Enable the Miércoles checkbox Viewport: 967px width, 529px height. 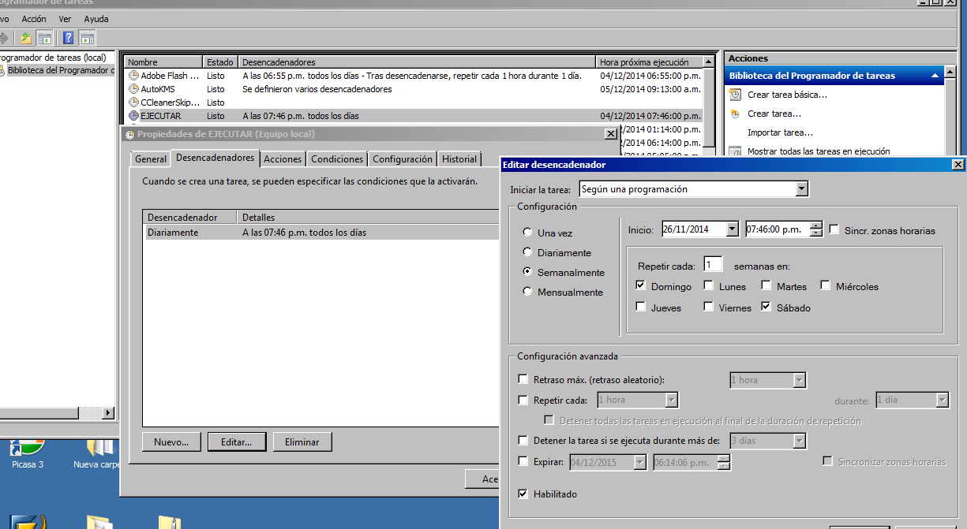coord(826,286)
